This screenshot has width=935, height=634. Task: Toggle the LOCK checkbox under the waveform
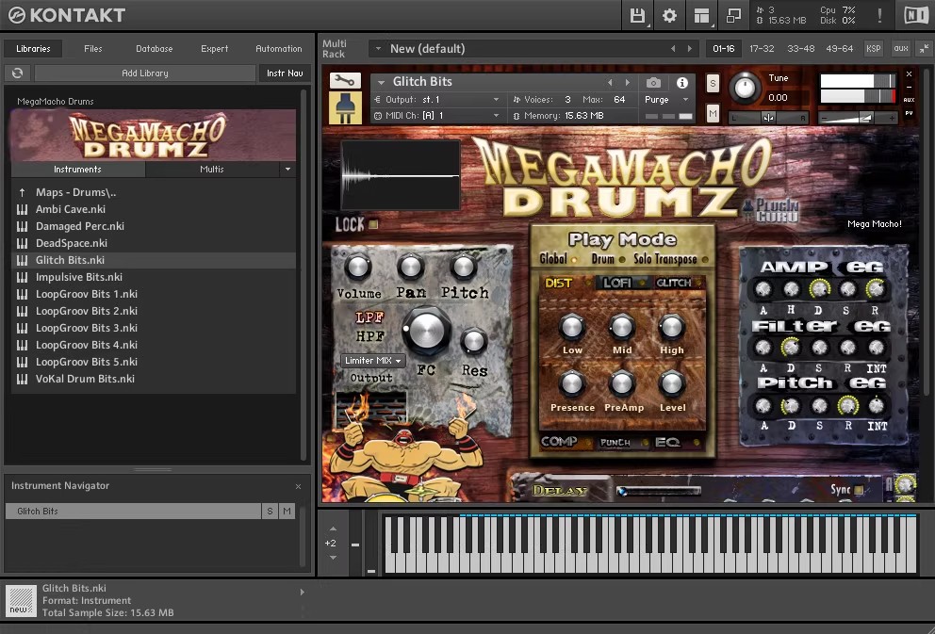pos(373,224)
